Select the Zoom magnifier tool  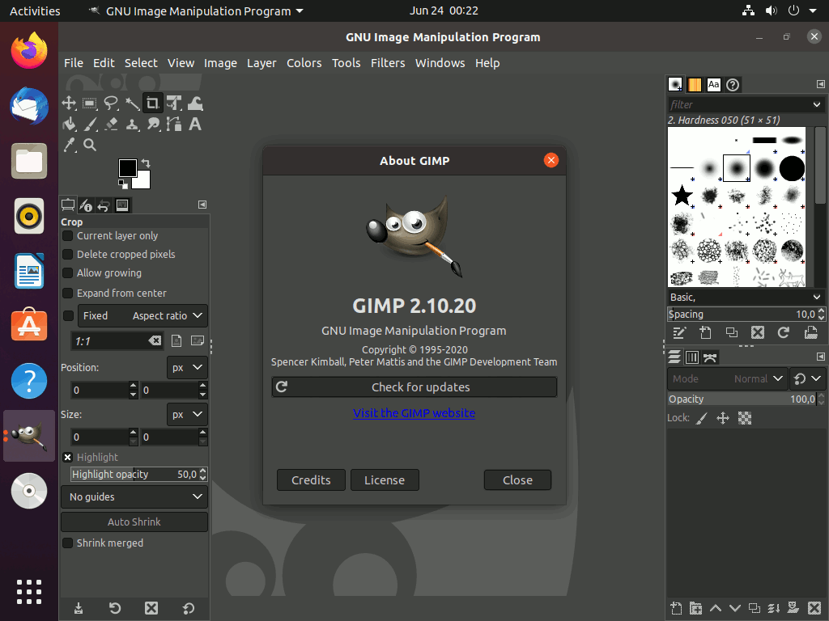(x=90, y=145)
